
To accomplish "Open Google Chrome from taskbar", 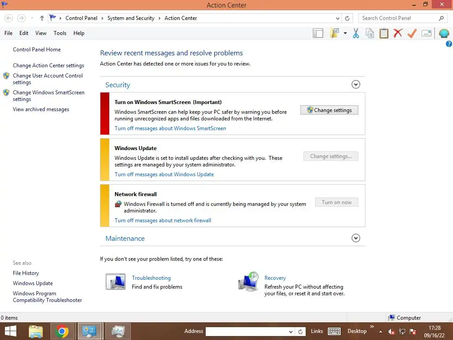I will [x=61, y=331].
